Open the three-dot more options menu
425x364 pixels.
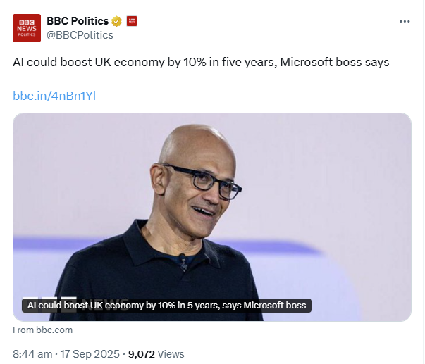click(405, 22)
